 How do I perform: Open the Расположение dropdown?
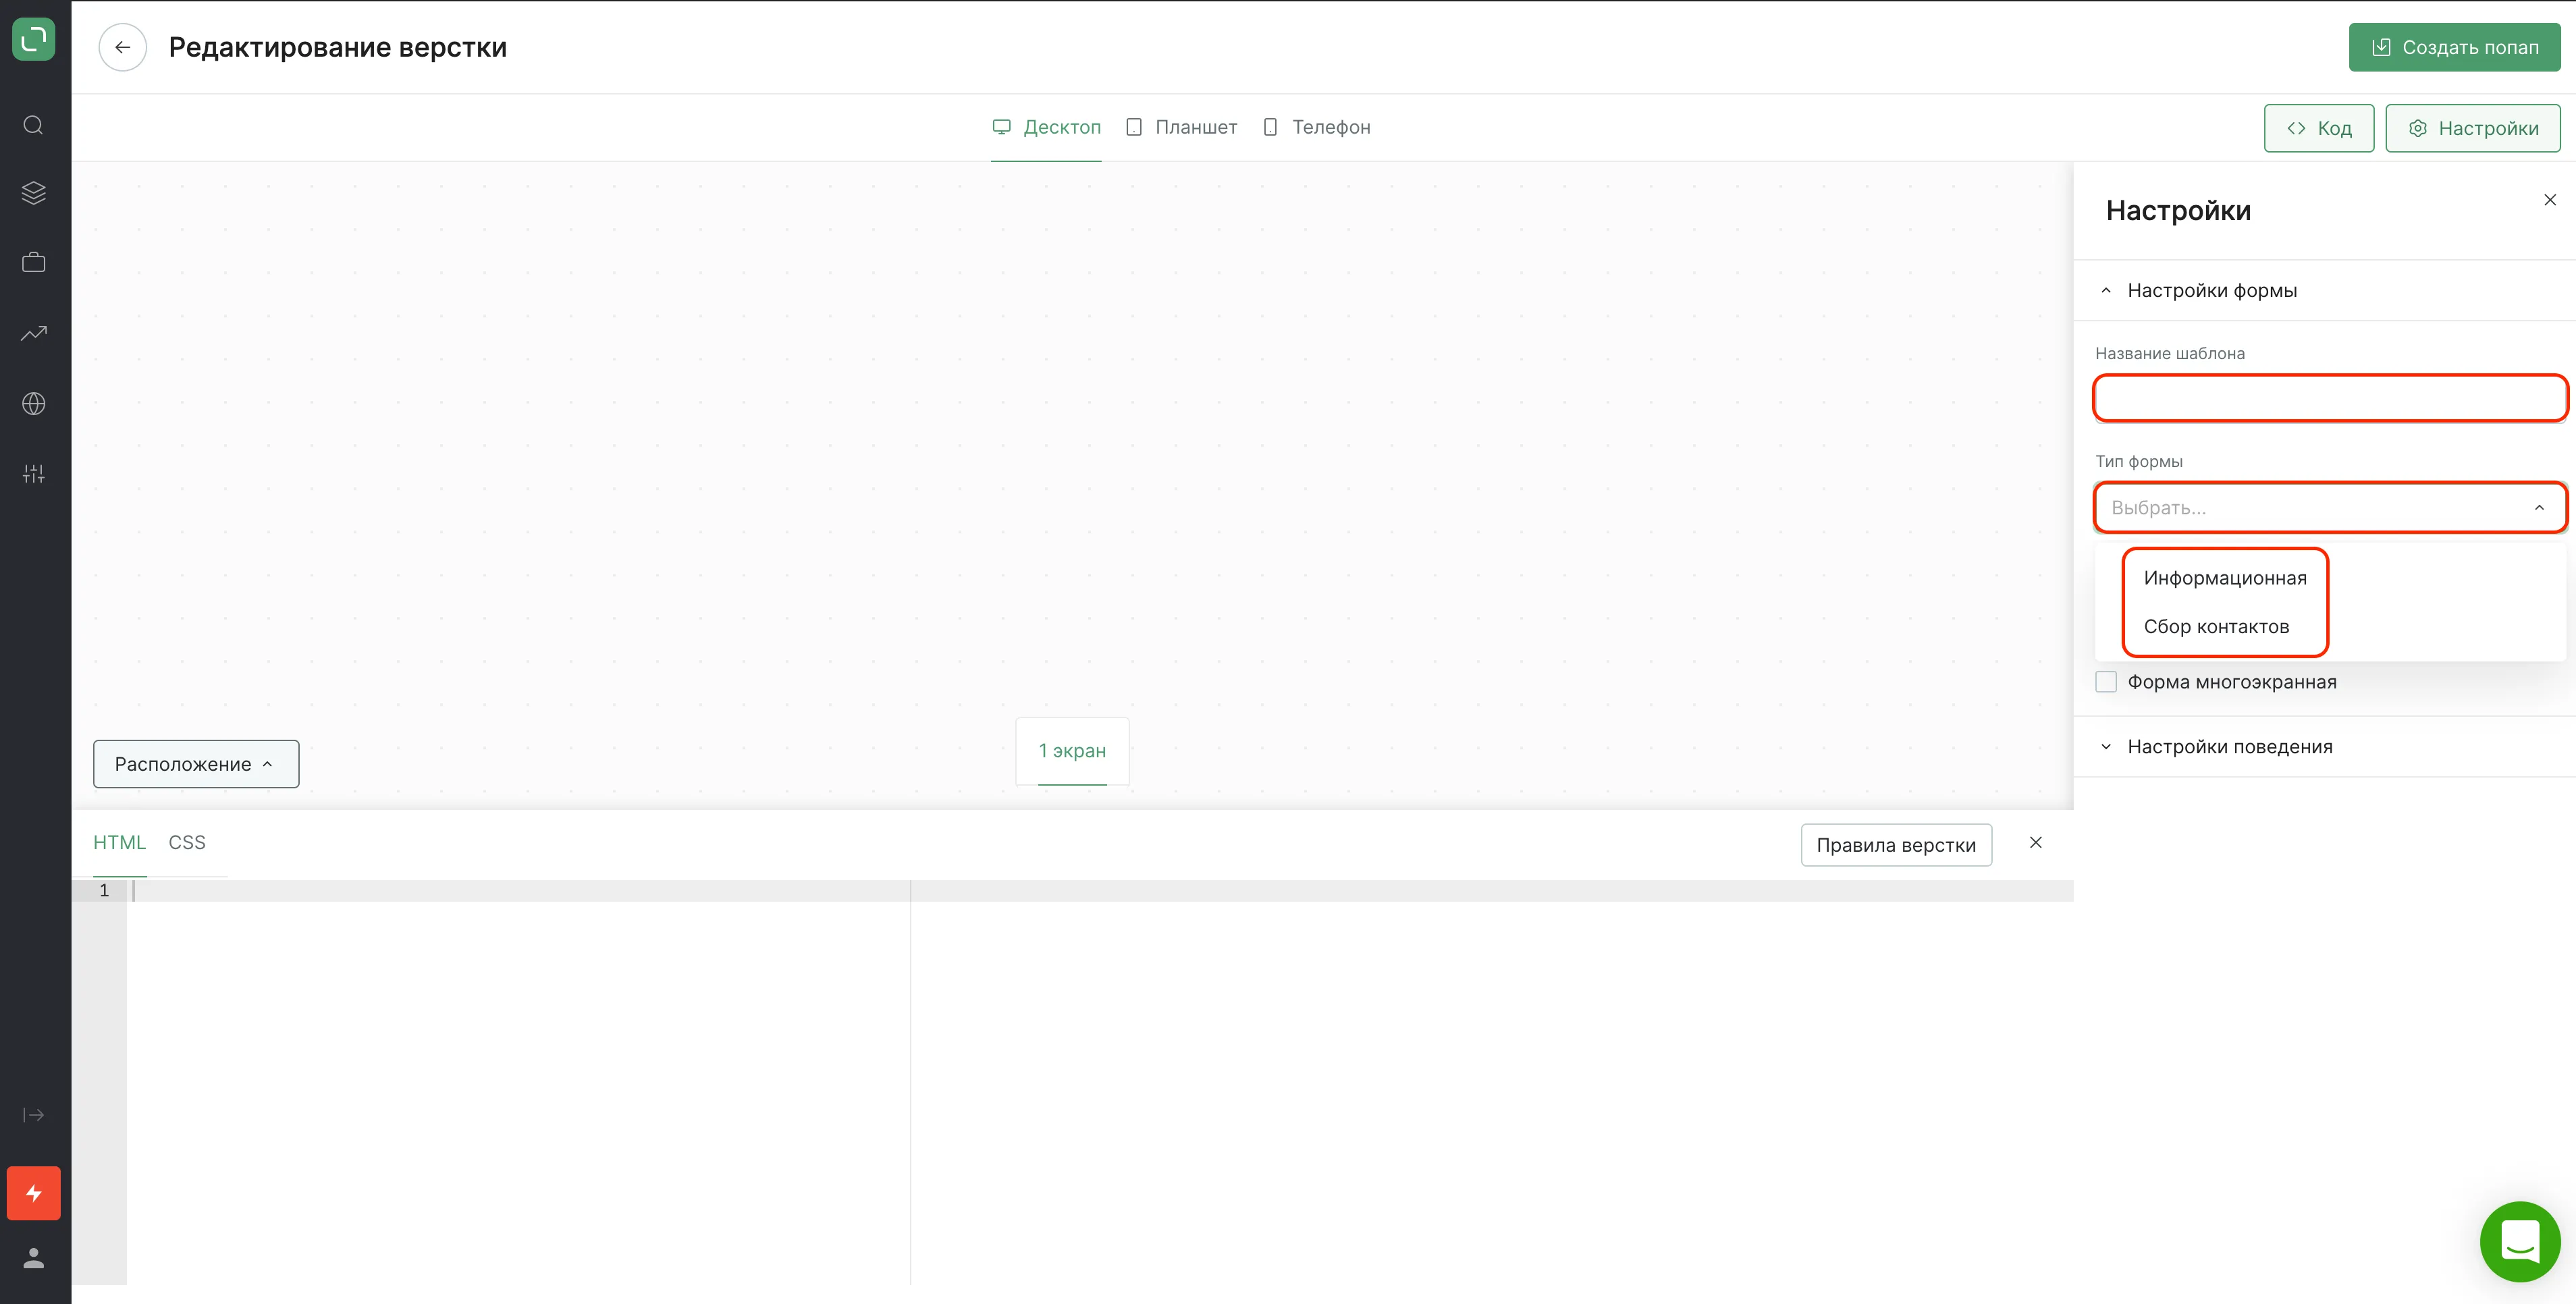tap(196, 764)
